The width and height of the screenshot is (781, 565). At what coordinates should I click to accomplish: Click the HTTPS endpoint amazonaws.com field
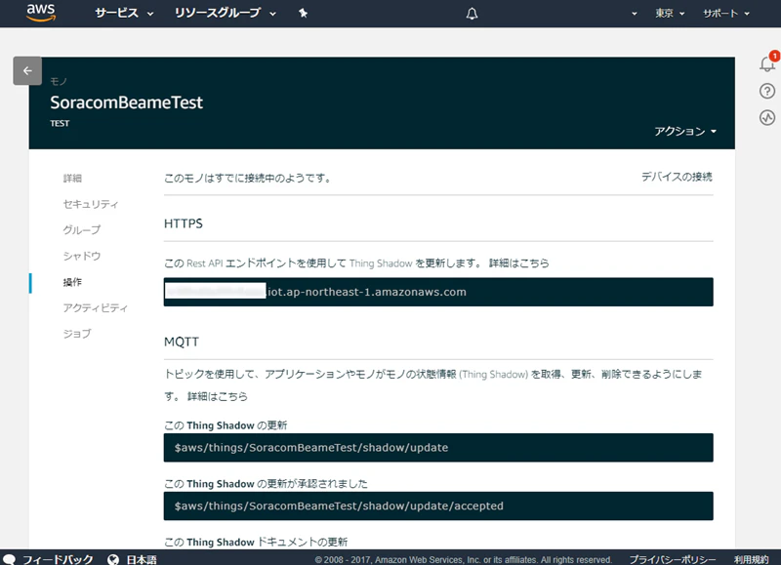[x=438, y=292]
